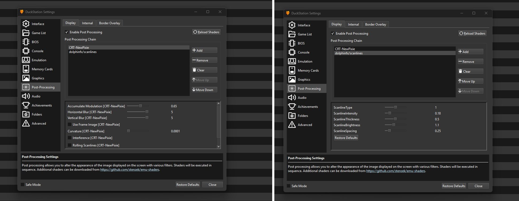
Task: Click Restore Defaults at bottom of left window
Action: 188,184
